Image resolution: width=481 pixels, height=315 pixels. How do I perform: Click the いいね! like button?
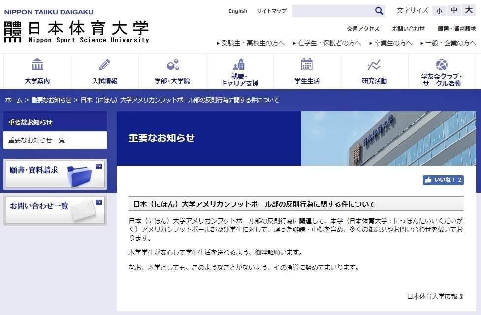click(x=442, y=180)
